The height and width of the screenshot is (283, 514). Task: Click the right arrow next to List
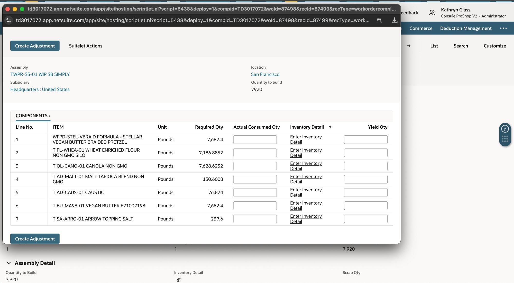[x=408, y=46]
